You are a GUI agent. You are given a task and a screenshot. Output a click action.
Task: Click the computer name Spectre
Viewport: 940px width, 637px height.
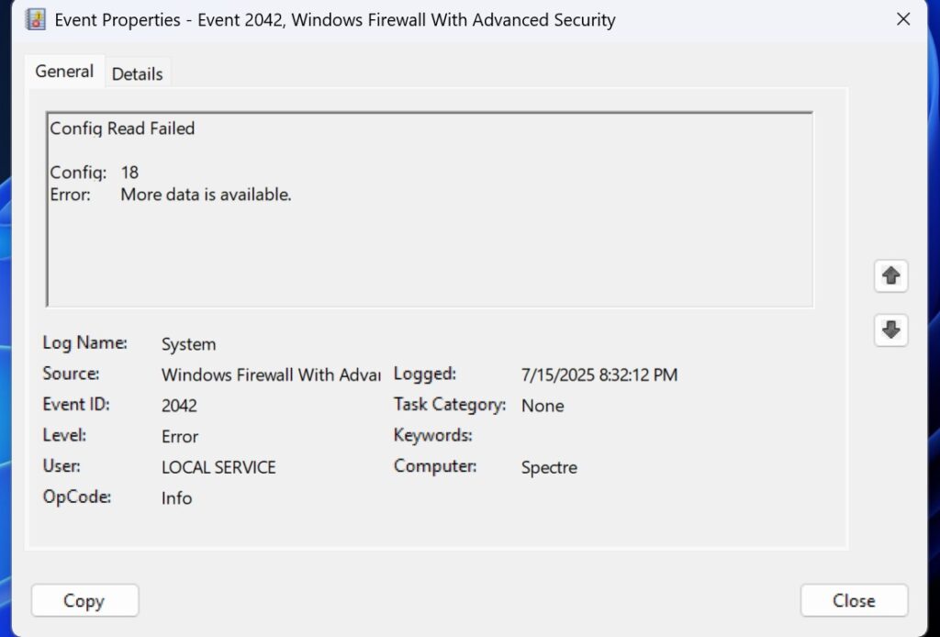[x=549, y=467]
